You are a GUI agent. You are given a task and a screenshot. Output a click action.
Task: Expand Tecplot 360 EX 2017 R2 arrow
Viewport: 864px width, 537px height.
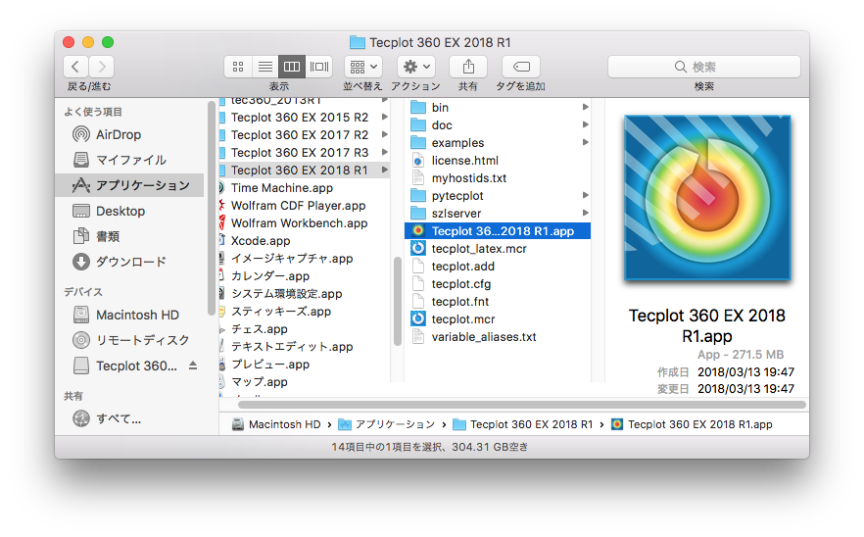tap(385, 134)
